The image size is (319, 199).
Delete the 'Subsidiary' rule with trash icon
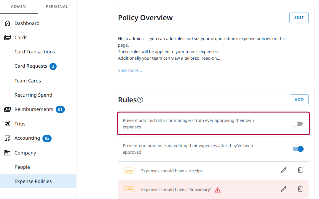(x=300, y=189)
